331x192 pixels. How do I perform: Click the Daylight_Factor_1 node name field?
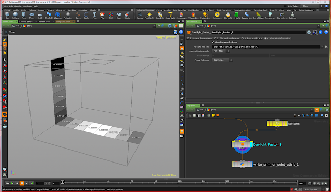click(x=258, y=32)
